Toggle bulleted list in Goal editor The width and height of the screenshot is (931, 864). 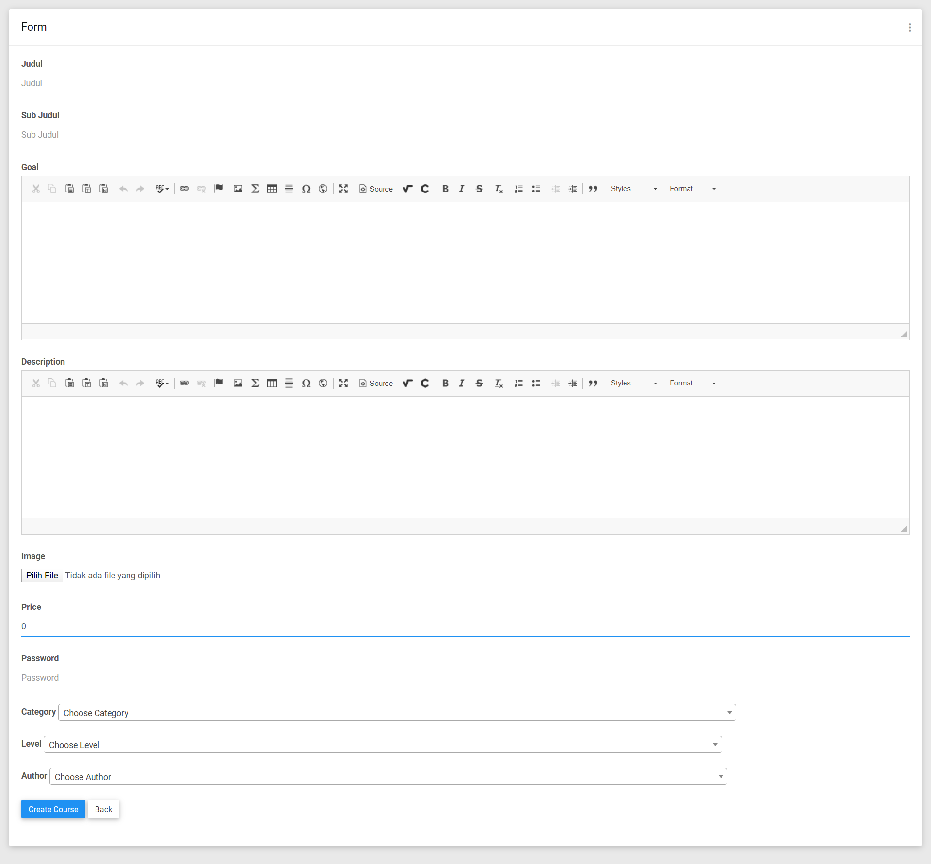click(x=536, y=189)
